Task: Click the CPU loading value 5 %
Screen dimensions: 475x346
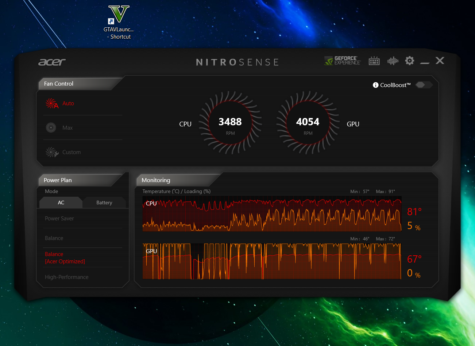Action: (x=414, y=226)
